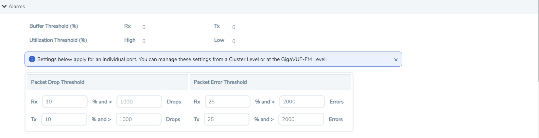
Task: Dismiss the settings info banner
Action: click(396, 60)
